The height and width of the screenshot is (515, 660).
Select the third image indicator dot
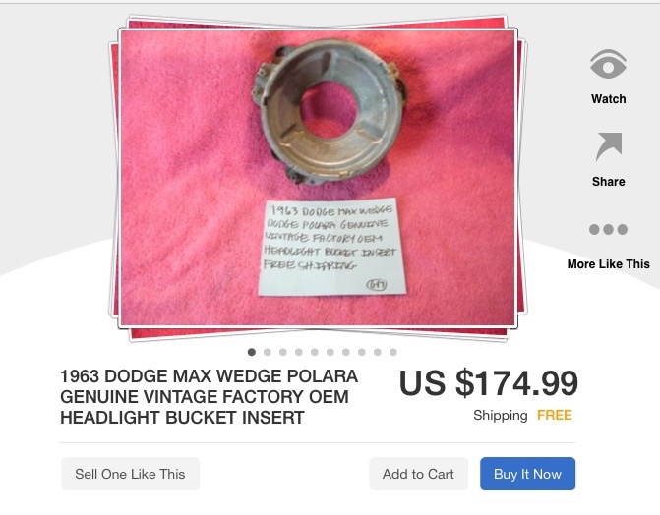[x=283, y=352]
